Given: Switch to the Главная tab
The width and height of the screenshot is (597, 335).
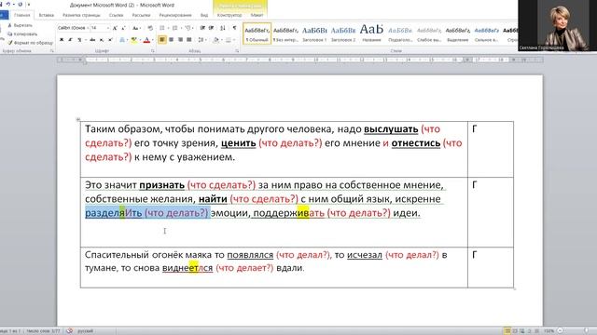Looking at the screenshot, I should [x=21, y=15].
